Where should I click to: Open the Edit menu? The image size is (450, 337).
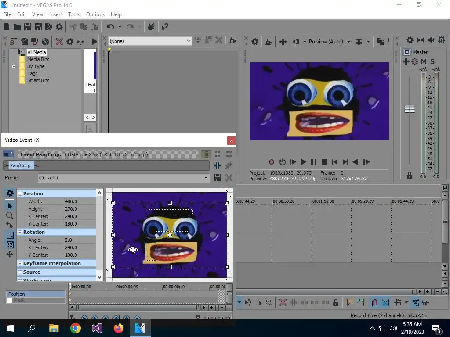tap(22, 14)
